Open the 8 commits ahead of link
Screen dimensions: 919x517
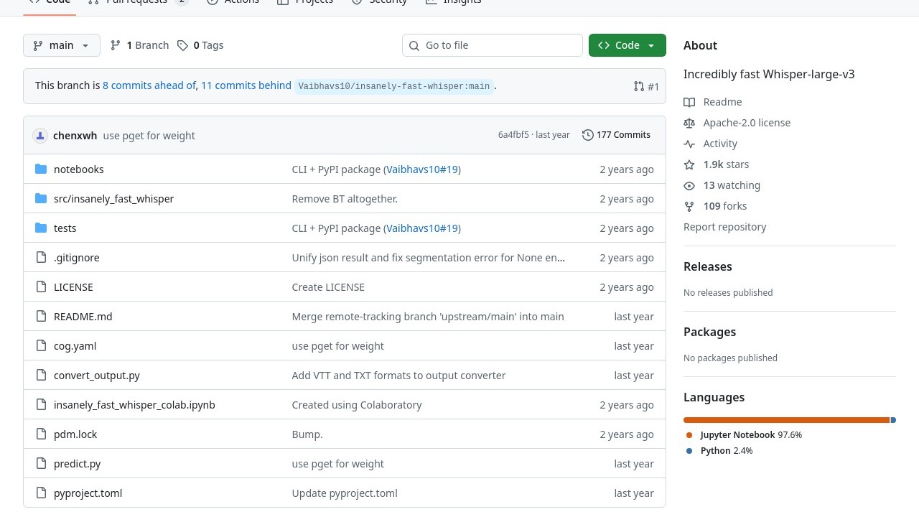(149, 85)
